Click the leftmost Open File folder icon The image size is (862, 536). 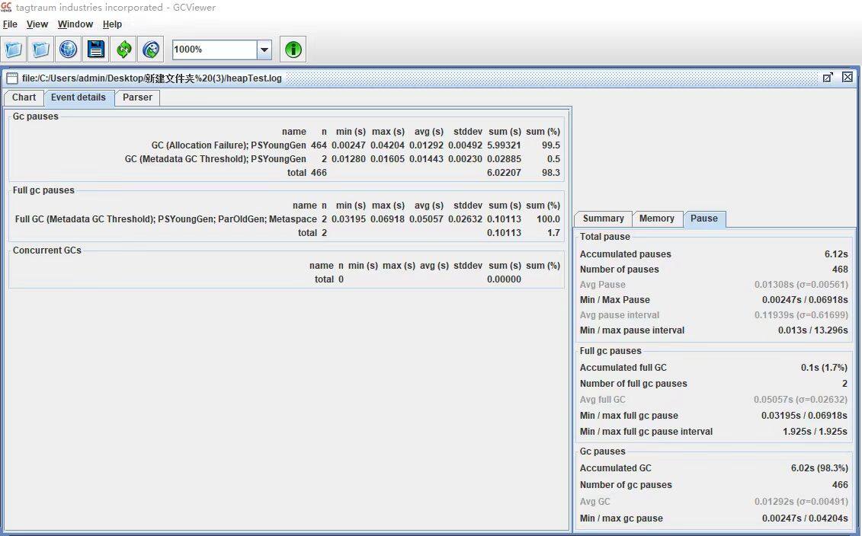pyautogui.click(x=13, y=49)
